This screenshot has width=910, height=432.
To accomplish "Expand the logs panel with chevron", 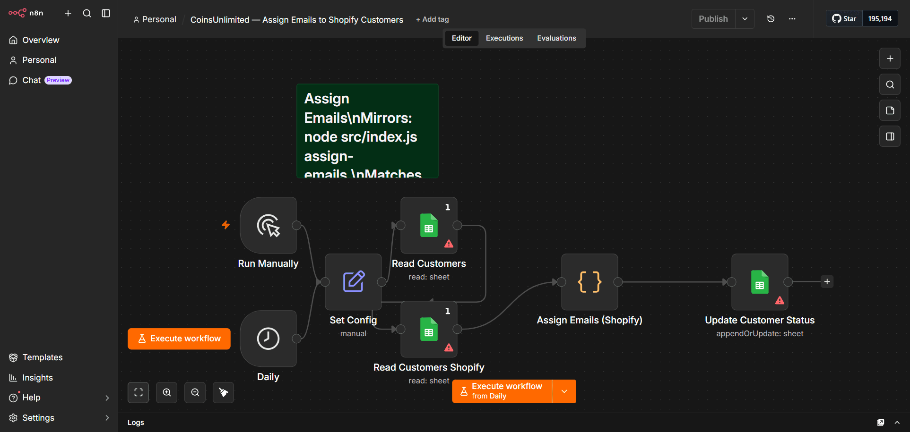I will [897, 423].
